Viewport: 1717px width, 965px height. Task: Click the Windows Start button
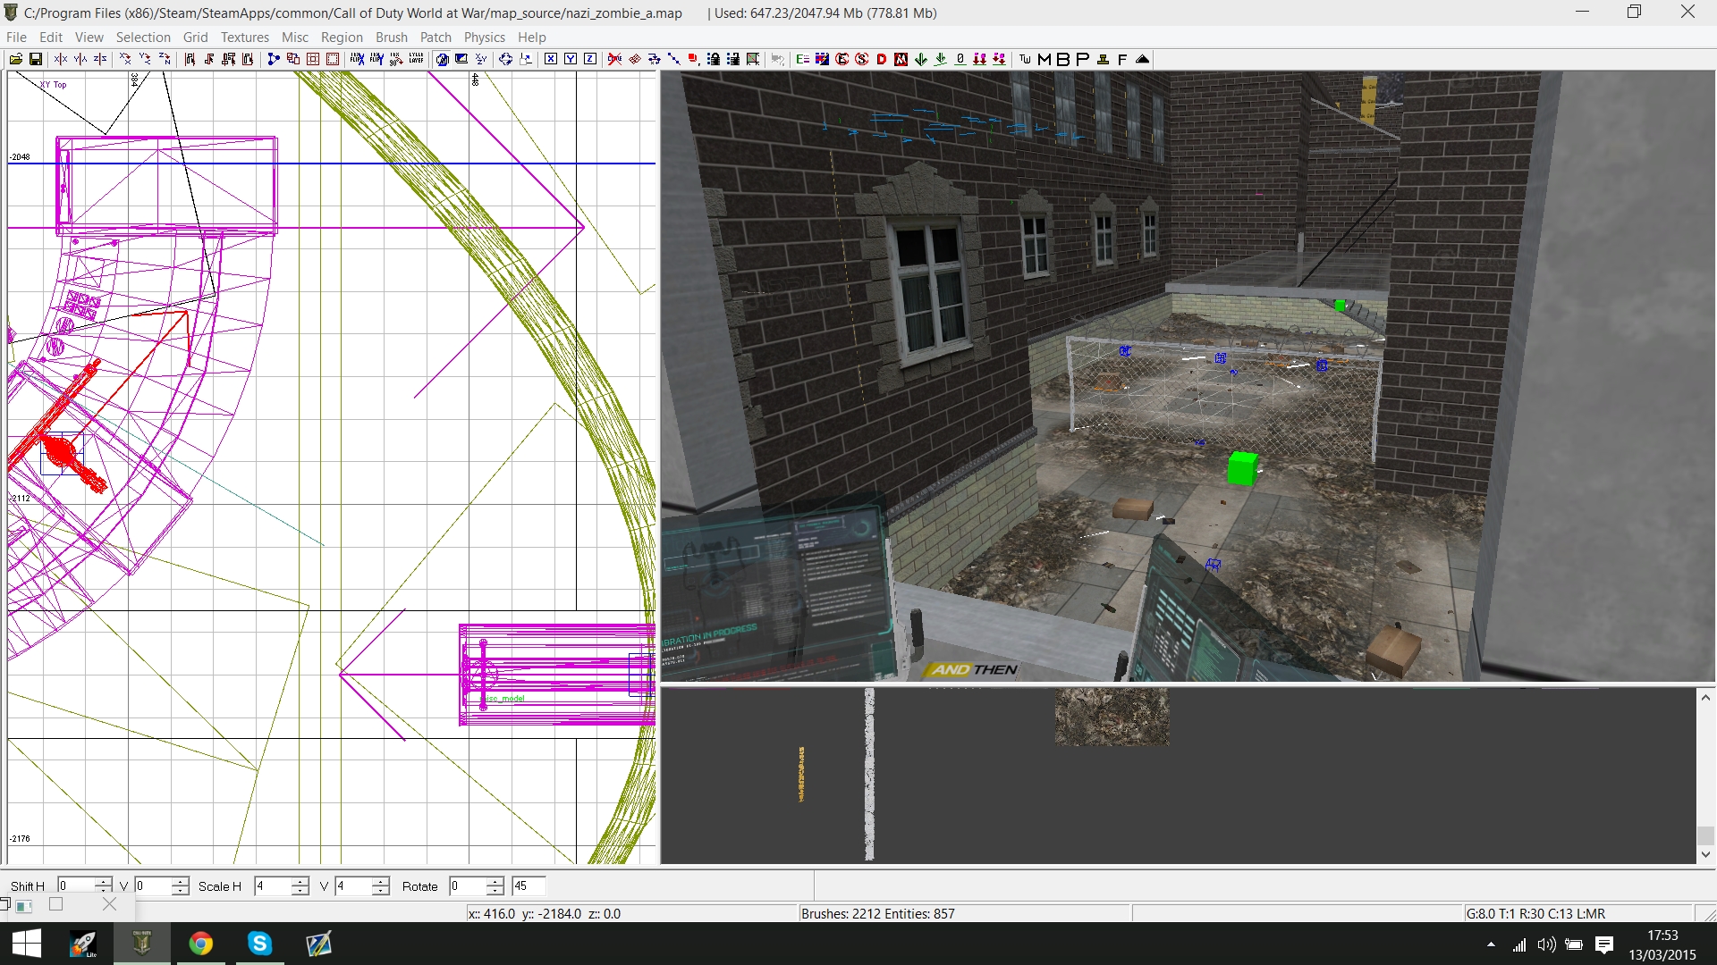click(x=27, y=944)
